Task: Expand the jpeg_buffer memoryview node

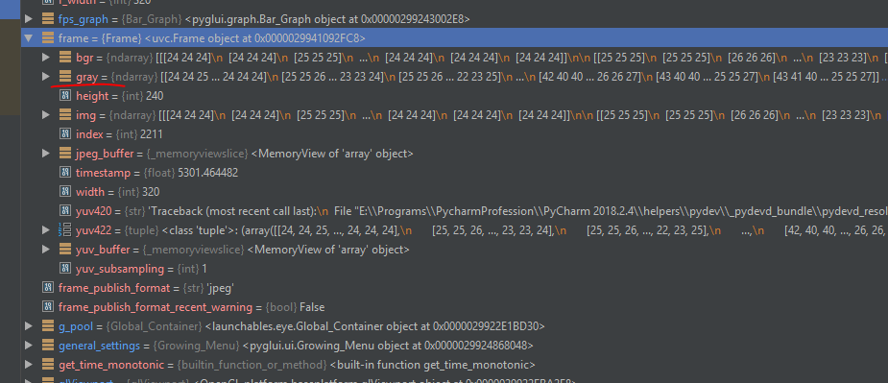Action: pyautogui.click(x=46, y=154)
